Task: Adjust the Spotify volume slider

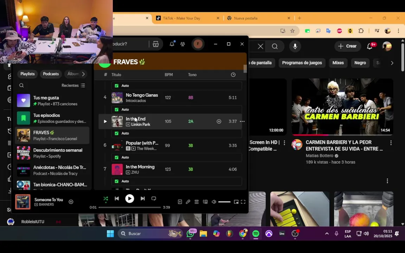Action: pyautogui.click(x=224, y=202)
